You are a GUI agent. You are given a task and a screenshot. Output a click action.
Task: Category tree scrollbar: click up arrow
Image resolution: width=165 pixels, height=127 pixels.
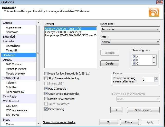[38, 23]
